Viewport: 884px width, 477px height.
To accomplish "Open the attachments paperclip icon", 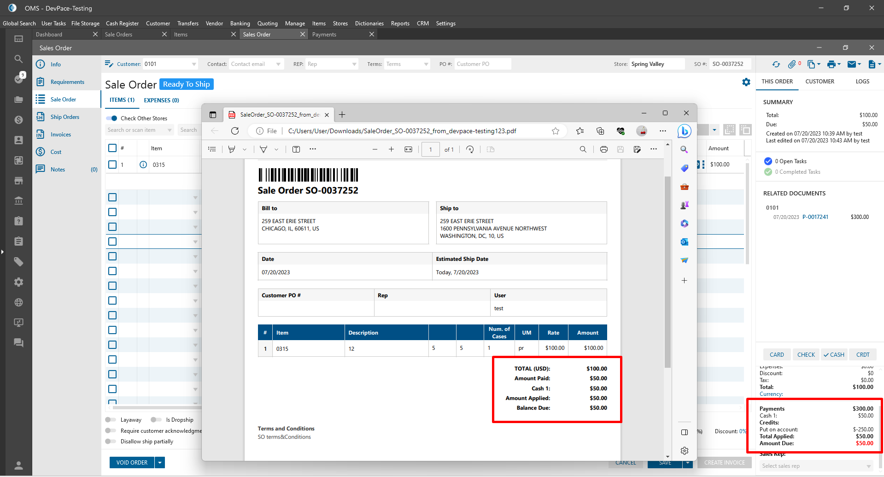I will click(x=792, y=65).
